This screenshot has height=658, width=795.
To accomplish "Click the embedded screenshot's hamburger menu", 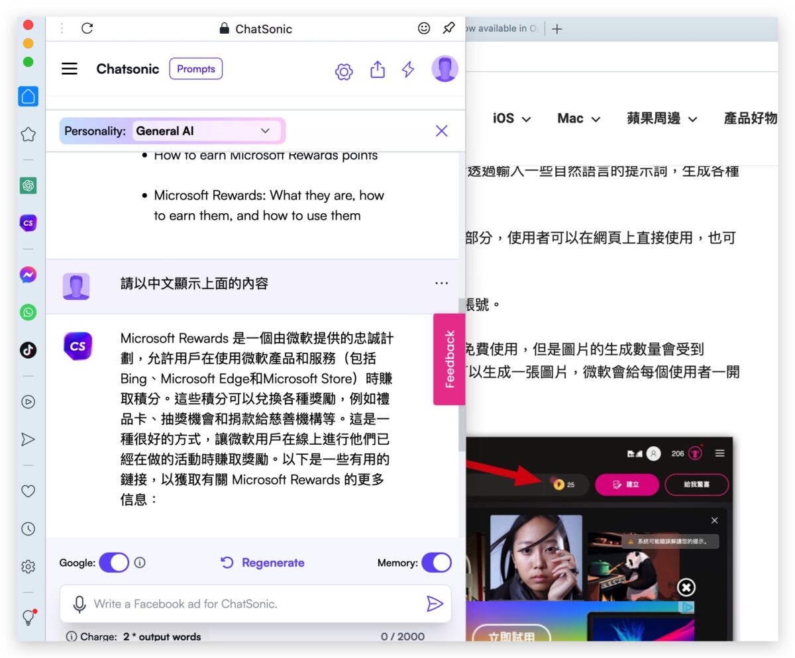I will click(x=719, y=453).
